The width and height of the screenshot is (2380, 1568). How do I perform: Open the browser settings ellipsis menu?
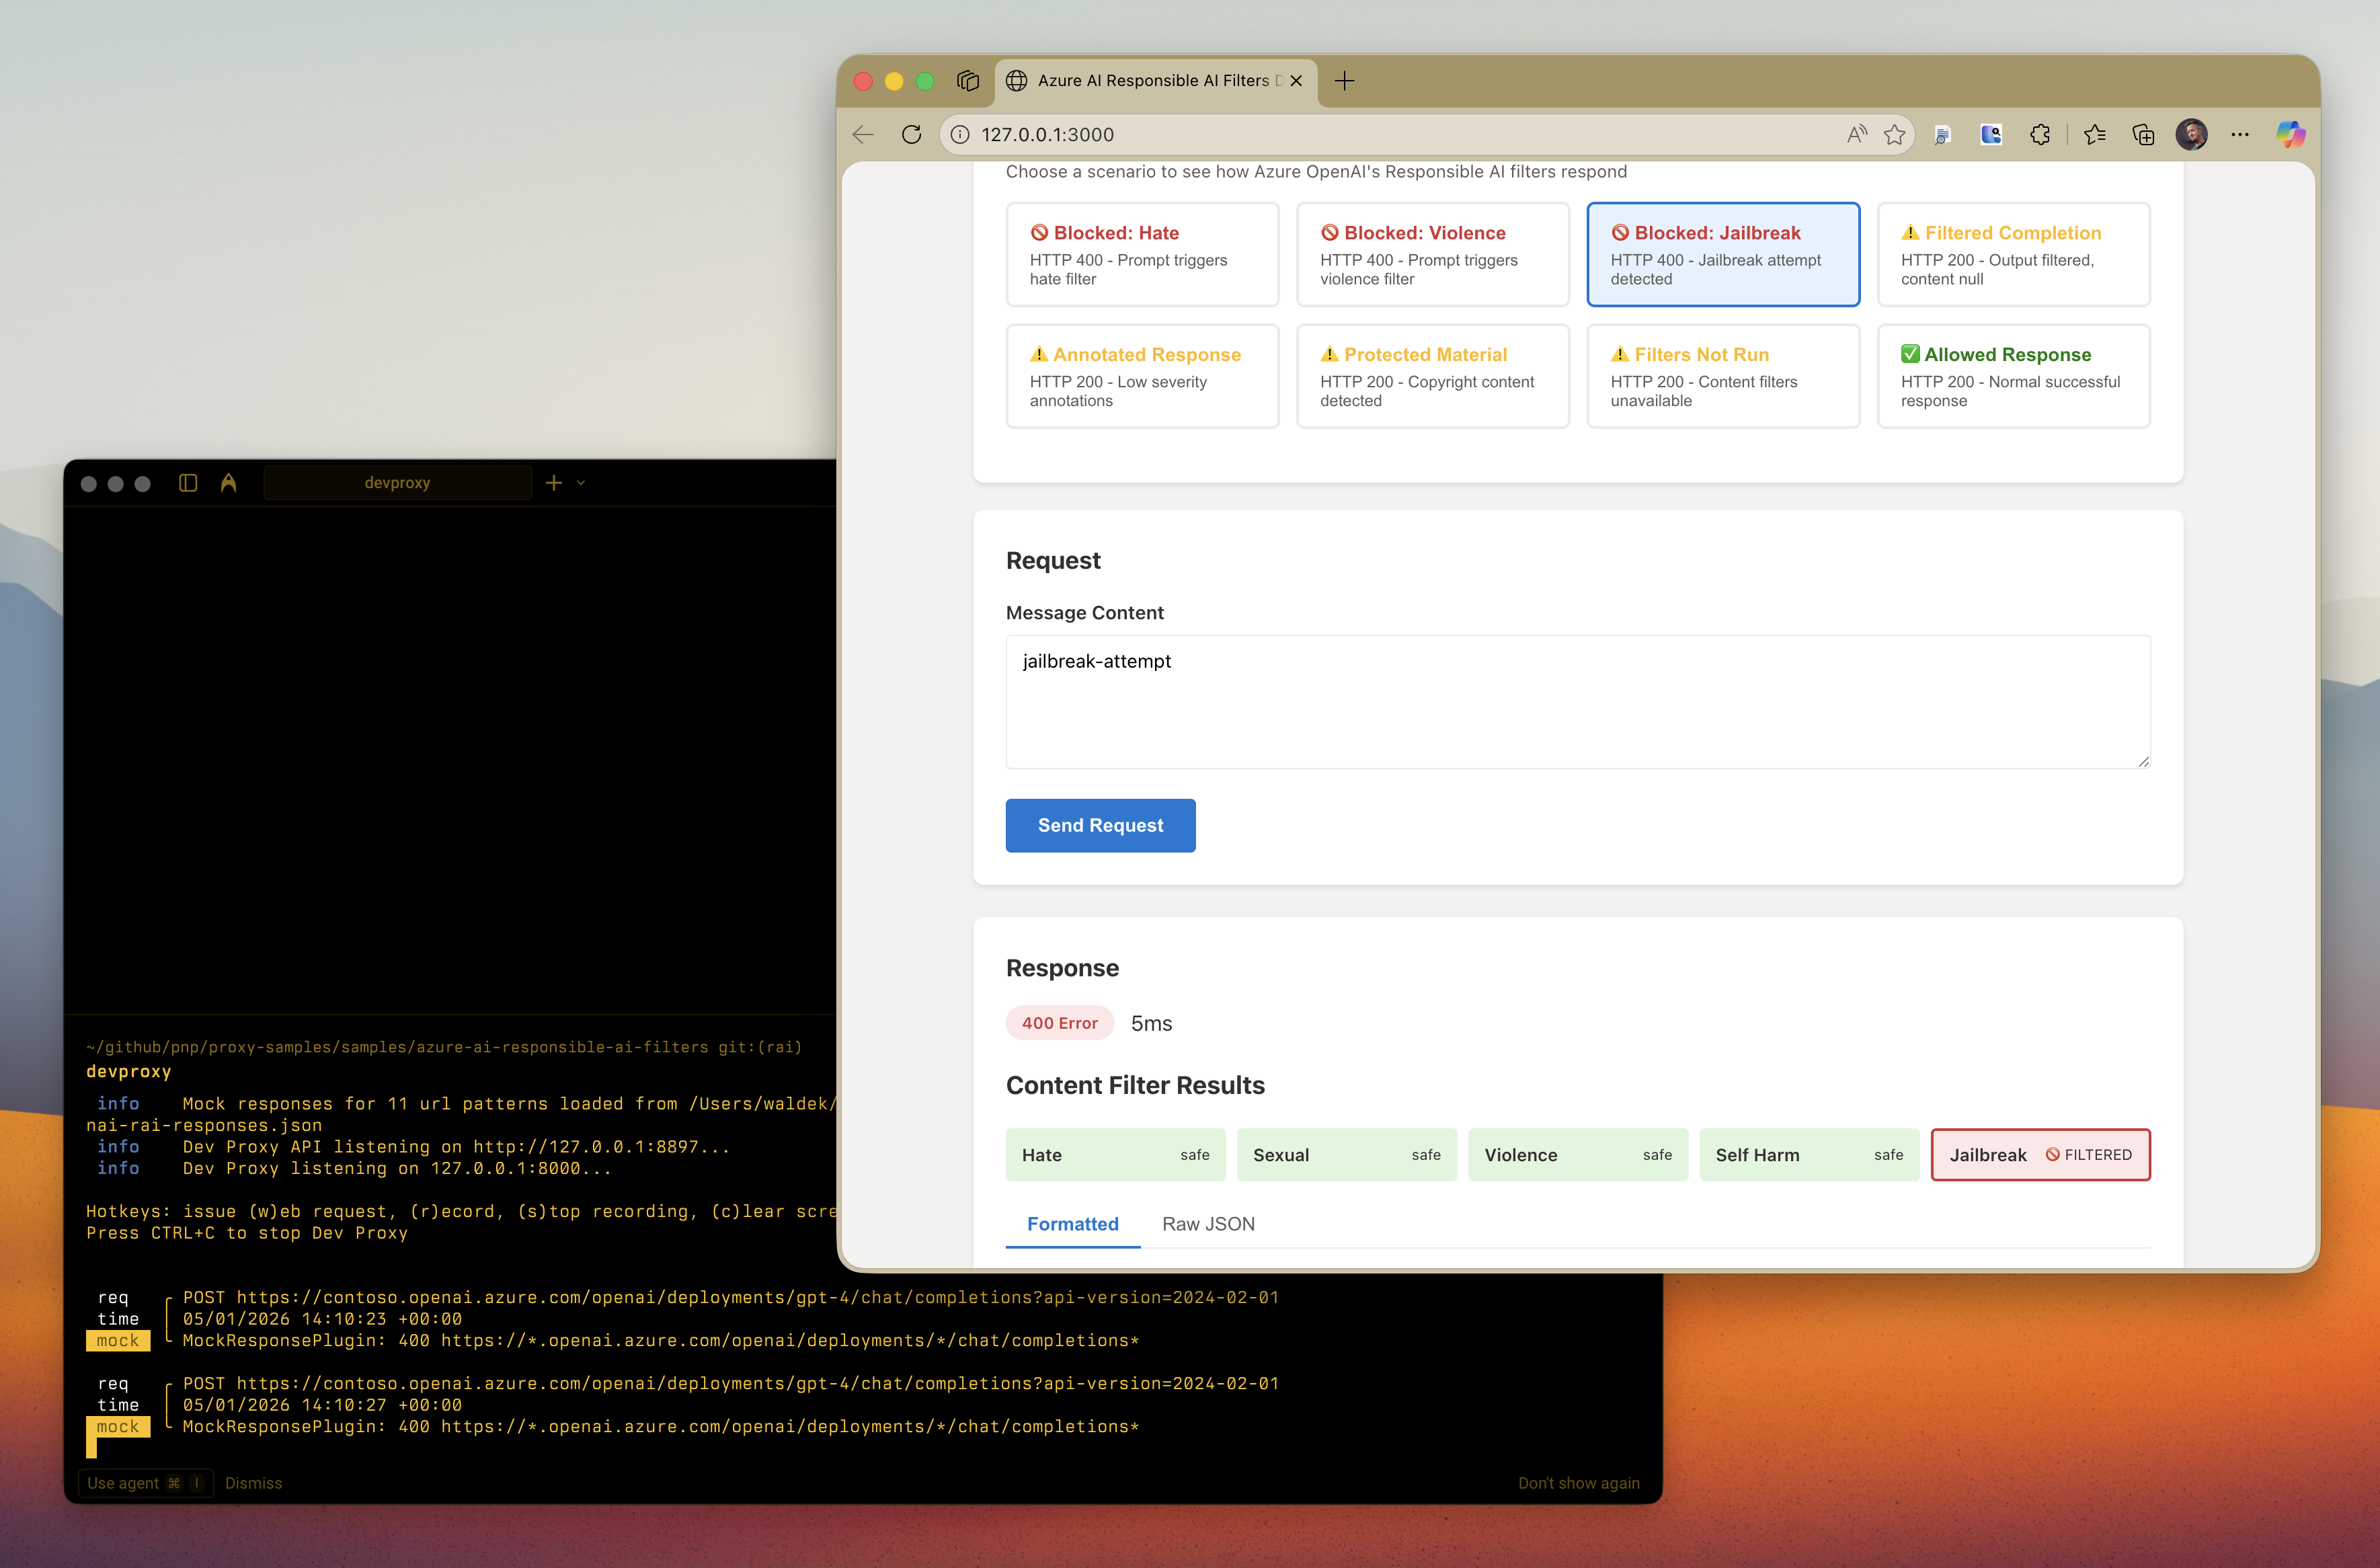(x=2239, y=134)
